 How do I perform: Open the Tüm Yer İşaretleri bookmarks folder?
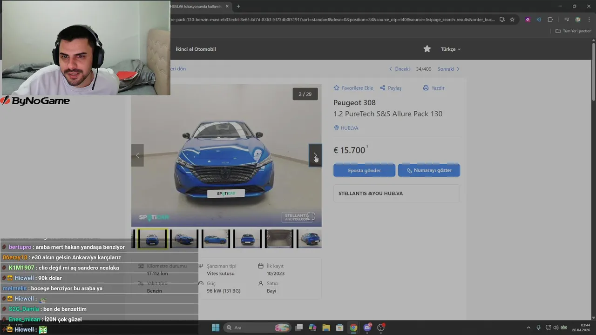point(574,31)
